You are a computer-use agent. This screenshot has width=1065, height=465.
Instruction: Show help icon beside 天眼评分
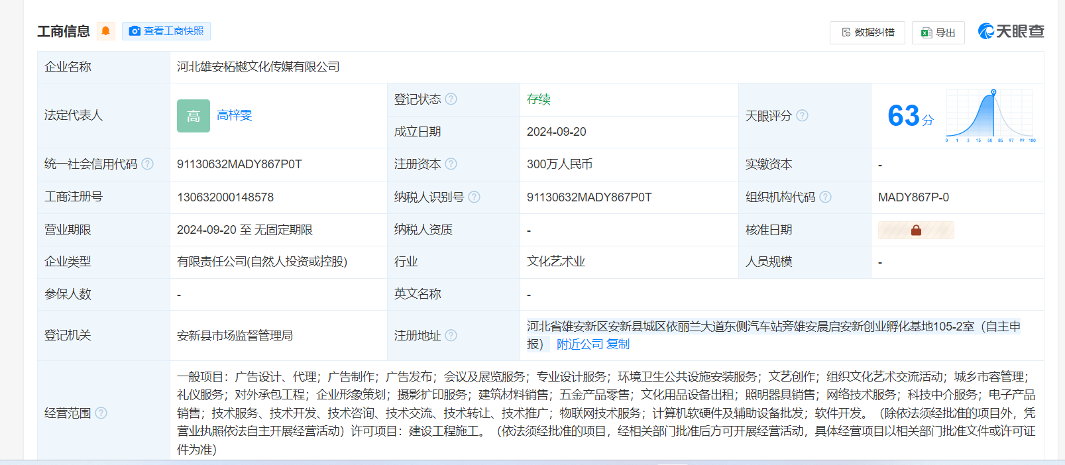(802, 115)
